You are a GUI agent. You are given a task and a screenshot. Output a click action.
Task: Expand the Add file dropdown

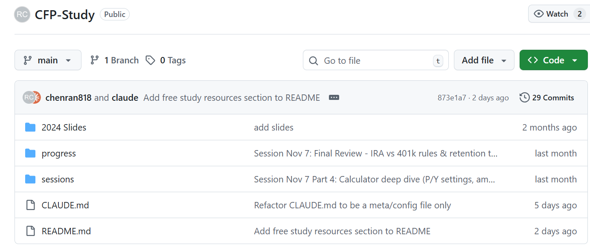click(484, 60)
